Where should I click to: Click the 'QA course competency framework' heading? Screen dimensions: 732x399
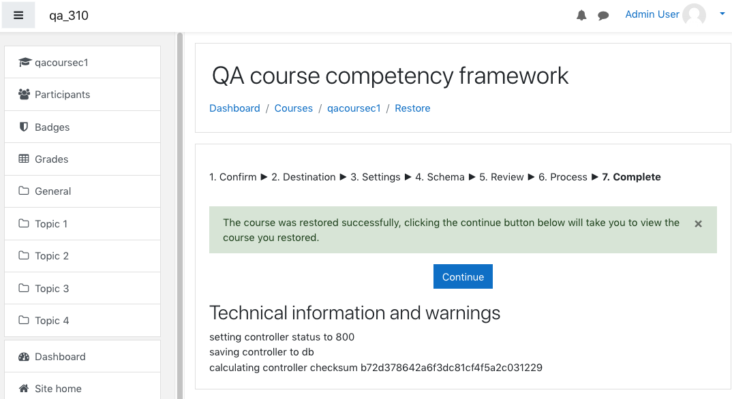pyautogui.click(x=391, y=76)
